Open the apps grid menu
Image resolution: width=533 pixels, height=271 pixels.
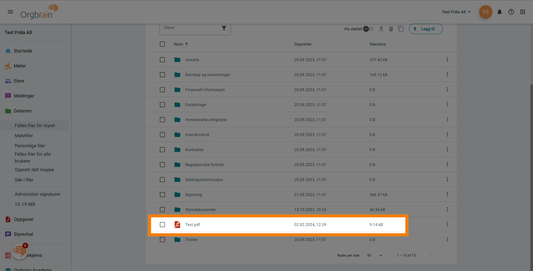523,12
